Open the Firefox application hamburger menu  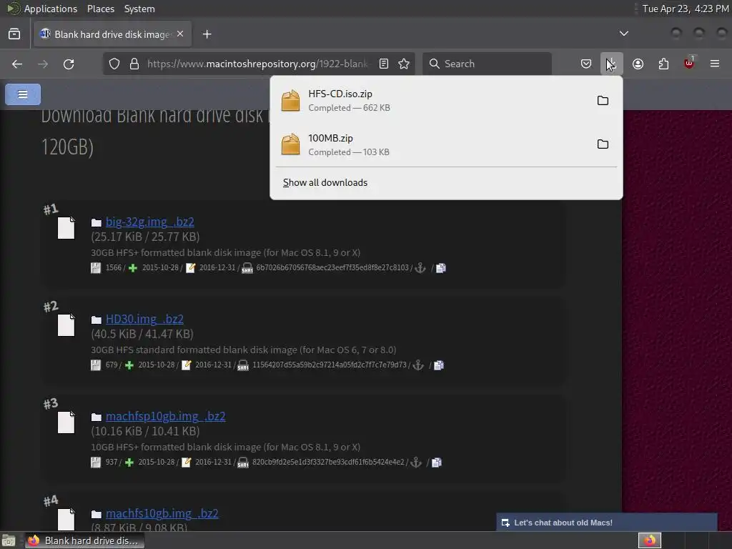[x=715, y=64]
